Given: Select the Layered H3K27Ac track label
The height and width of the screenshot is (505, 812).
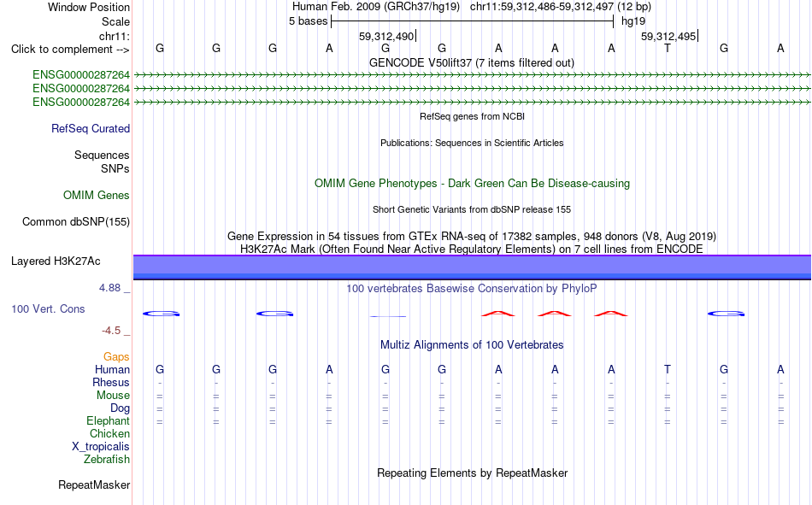Looking at the screenshot, I should pyautogui.click(x=56, y=261).
